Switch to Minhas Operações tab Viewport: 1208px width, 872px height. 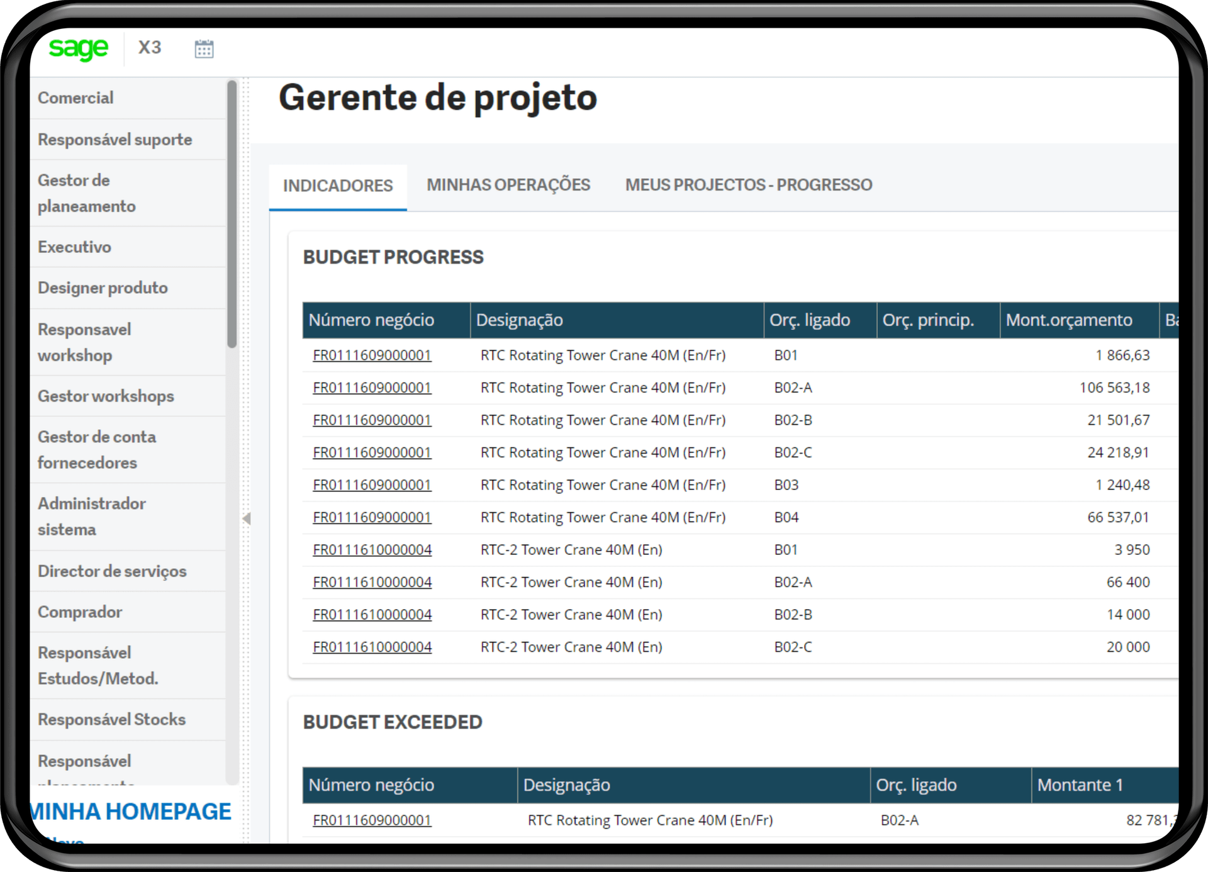point(508,185)
